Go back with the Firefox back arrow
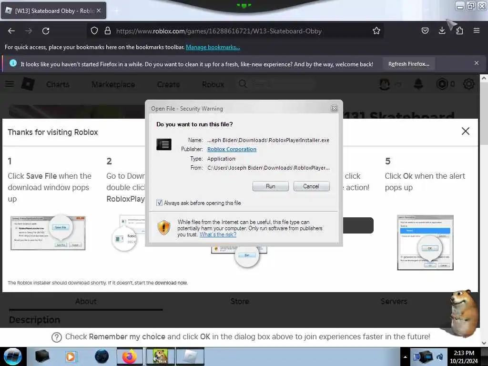 11,31
